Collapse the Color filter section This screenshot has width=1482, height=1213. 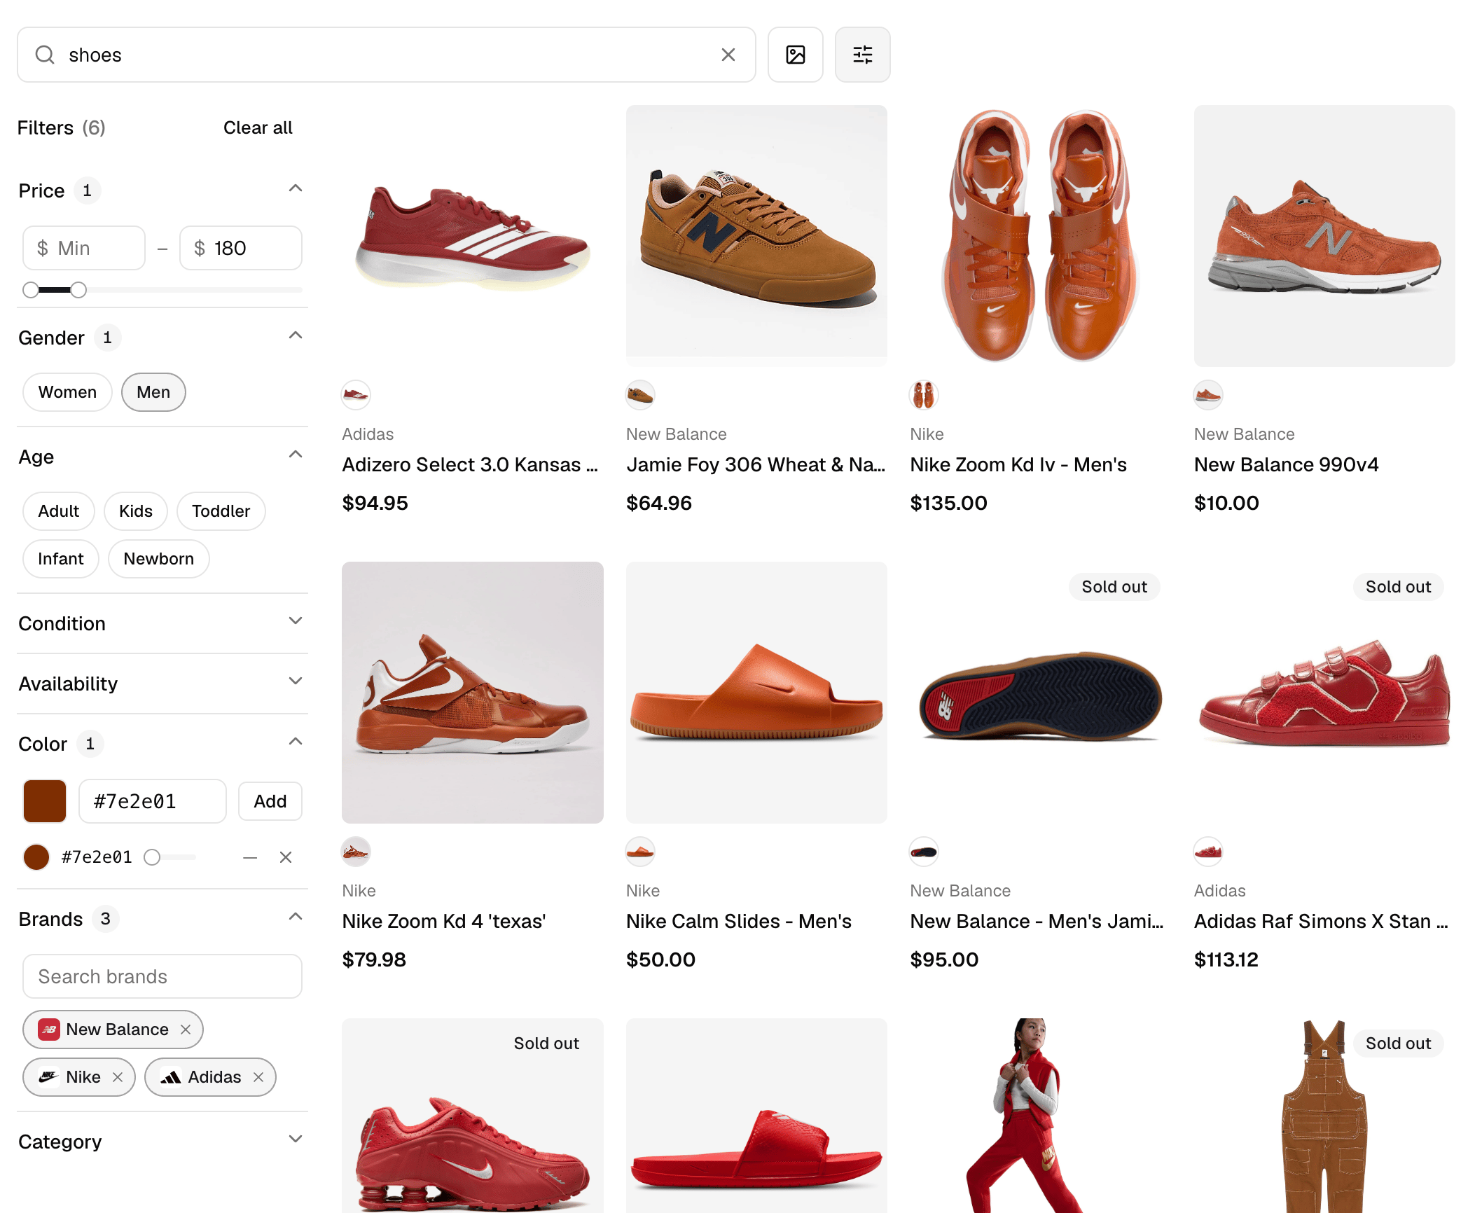click(x=296, y=742)
